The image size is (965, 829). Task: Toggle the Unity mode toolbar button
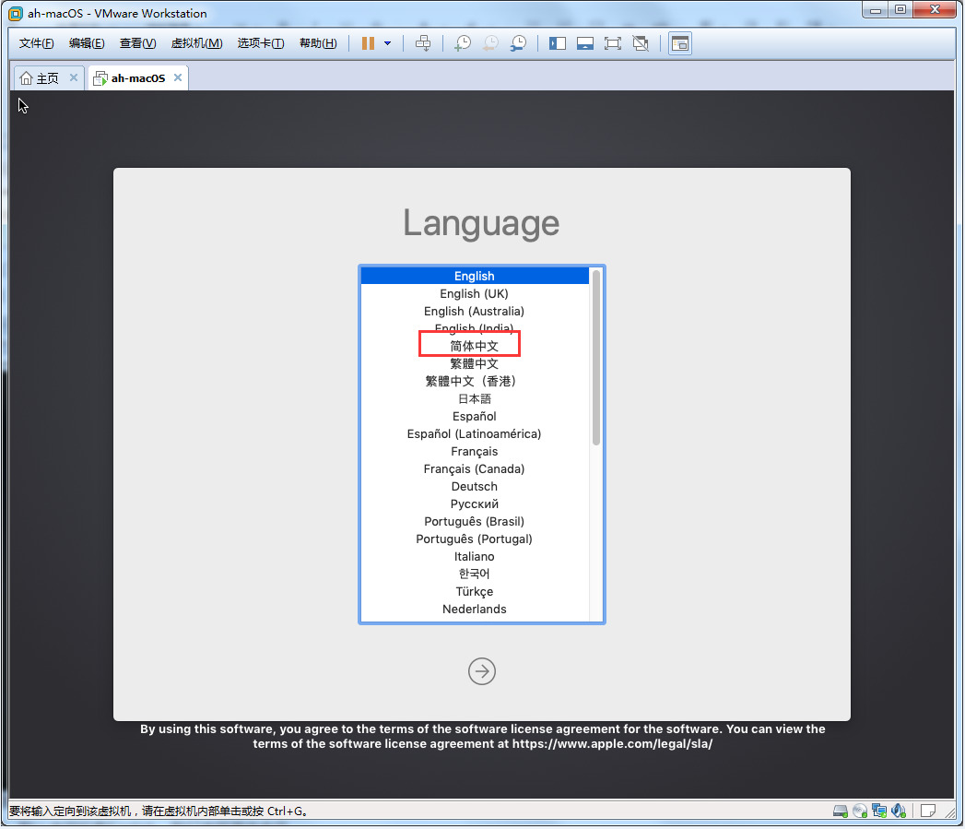[x=641, y=43]
